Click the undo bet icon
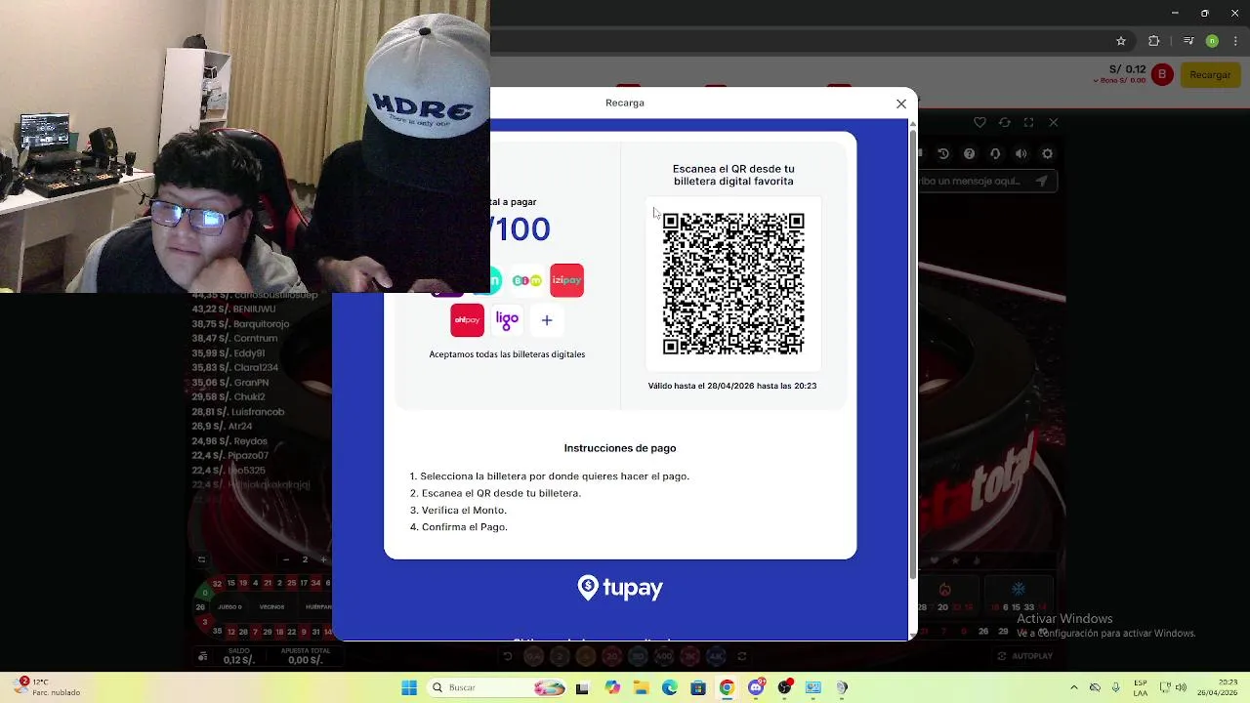This screenshot has width=1250, height=703. coord(508,656)
